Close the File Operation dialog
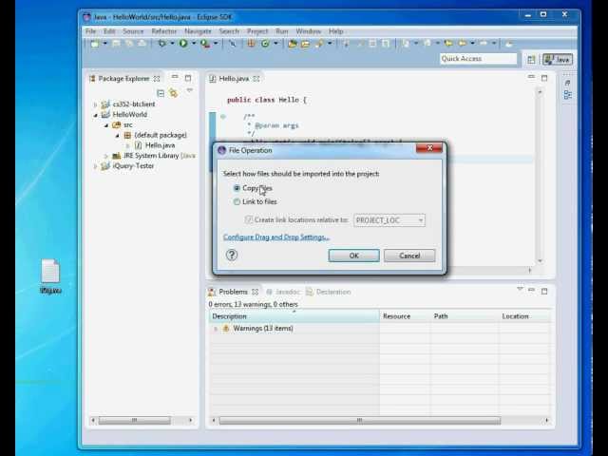The width and height of the screenshot is (608, 456). tap(429, 148)
